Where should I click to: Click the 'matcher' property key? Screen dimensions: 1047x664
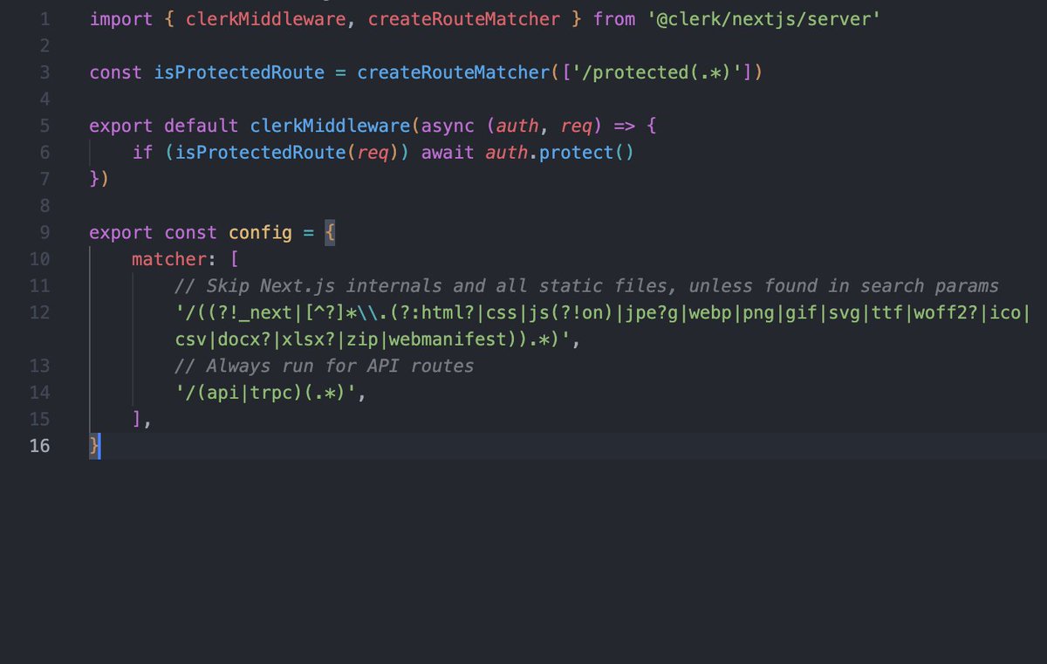pos(169,259)
